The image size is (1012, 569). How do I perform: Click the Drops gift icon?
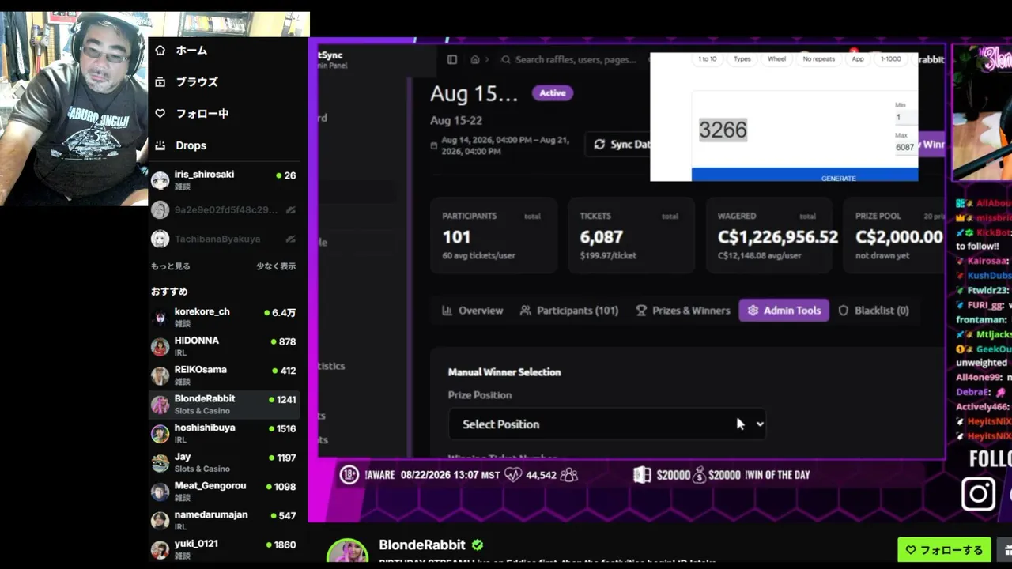tap(160, 145)
